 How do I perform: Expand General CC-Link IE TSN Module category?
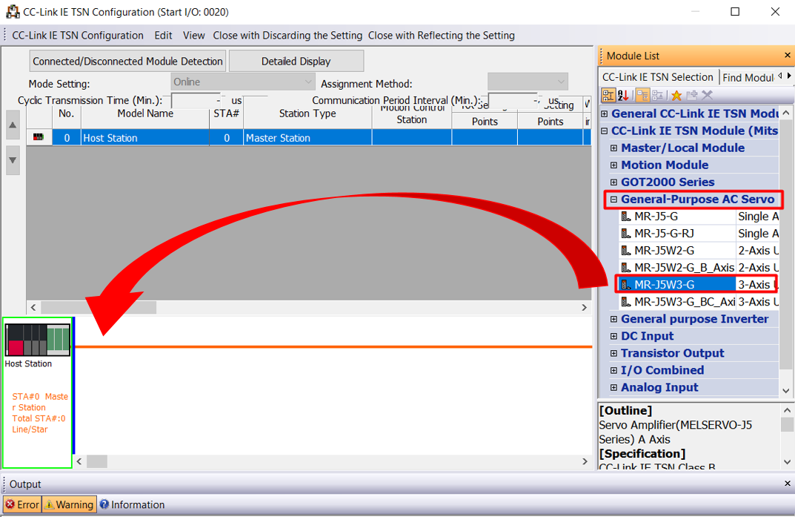tap(605, 113)
